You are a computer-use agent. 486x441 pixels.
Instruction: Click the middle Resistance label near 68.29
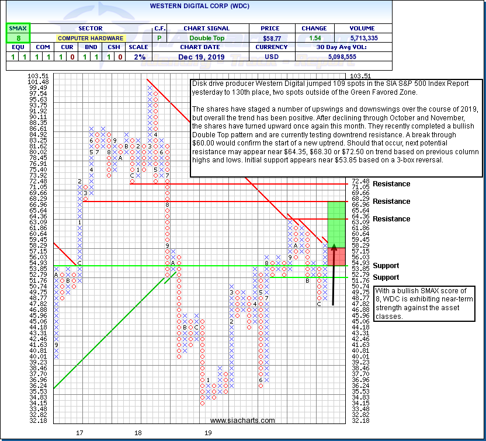coord(391,202)
